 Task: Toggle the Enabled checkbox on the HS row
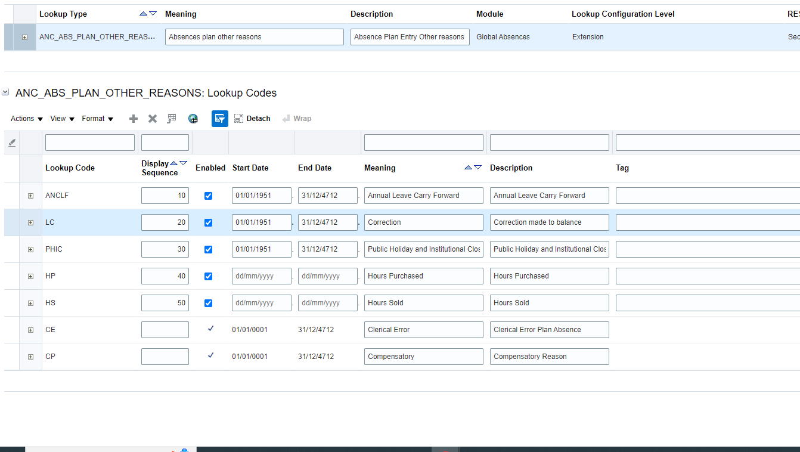[x=208, y=302]
